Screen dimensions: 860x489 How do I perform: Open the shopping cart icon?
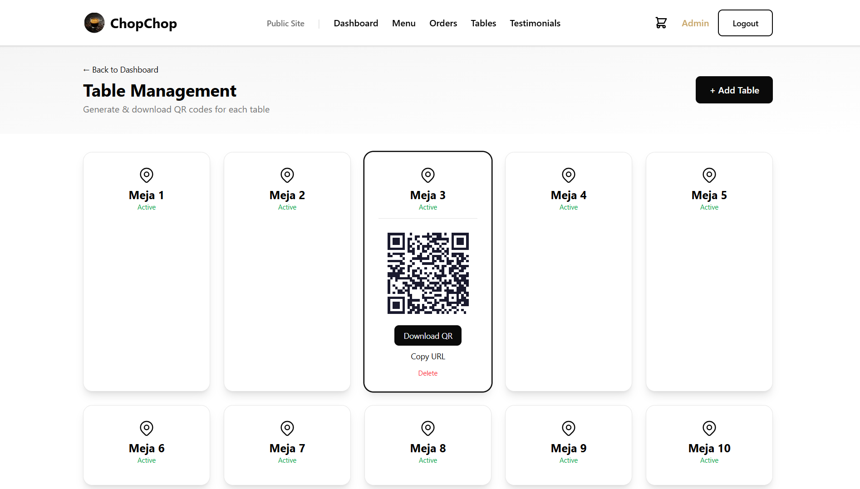(661, 23)
